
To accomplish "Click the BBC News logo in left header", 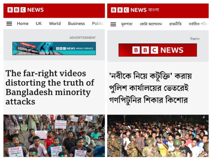I will (26, 10).
